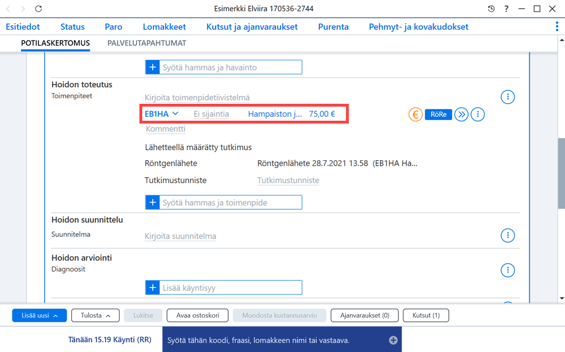
Task: Click the scrollbar down arrow
Action: (562, 298)
